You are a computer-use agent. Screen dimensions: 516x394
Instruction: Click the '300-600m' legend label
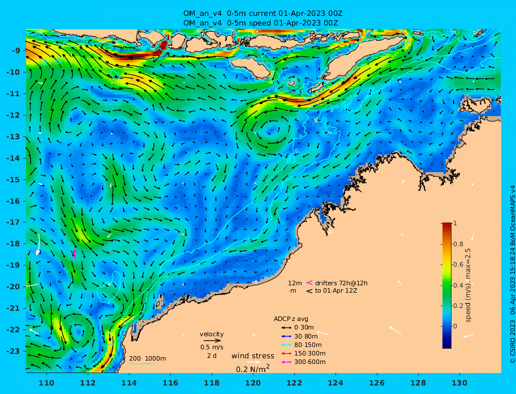click(309, 362)
